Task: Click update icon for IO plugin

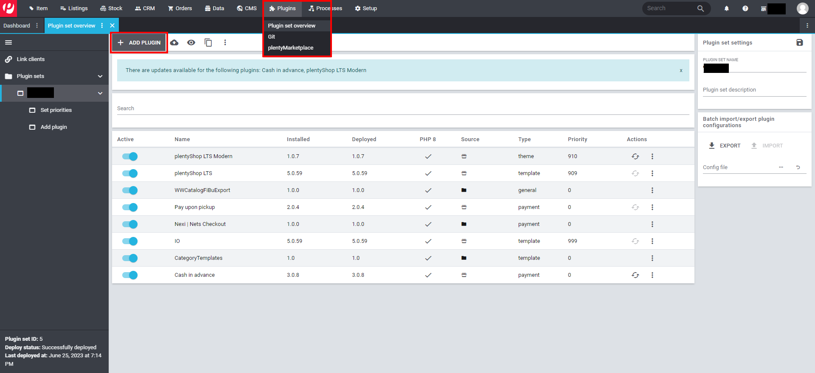Action: 635,241
